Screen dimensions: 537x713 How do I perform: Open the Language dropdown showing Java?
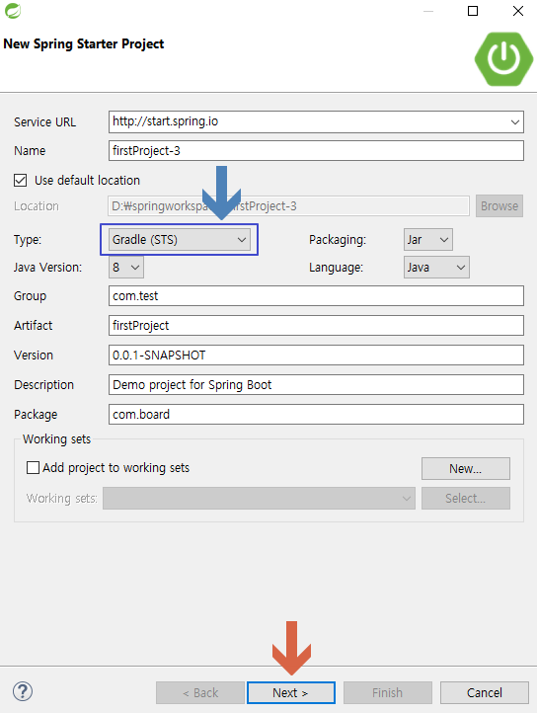pyautogui.click(x=436, y=268)
